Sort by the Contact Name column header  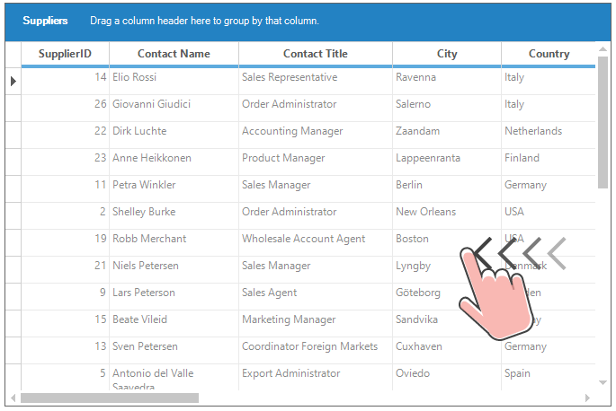(x=174, y=54)
